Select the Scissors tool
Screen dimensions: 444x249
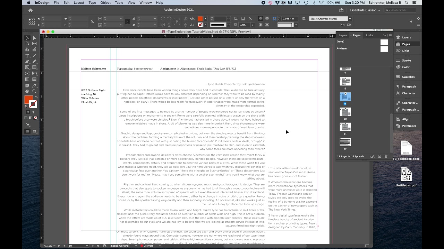pyautogui.click(x=27, y=73)
